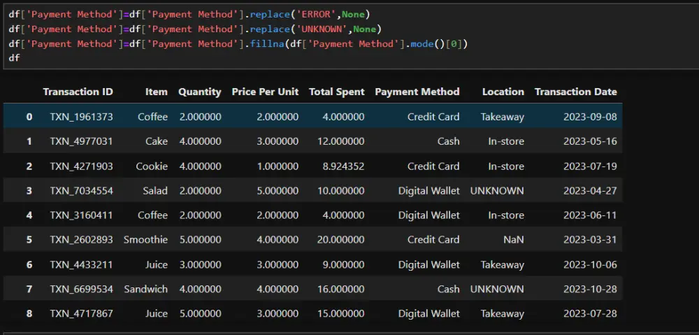Click UNKNOWN location in Sandwich row
Viewport: 699px width, 335px height.
pos(497,289)
